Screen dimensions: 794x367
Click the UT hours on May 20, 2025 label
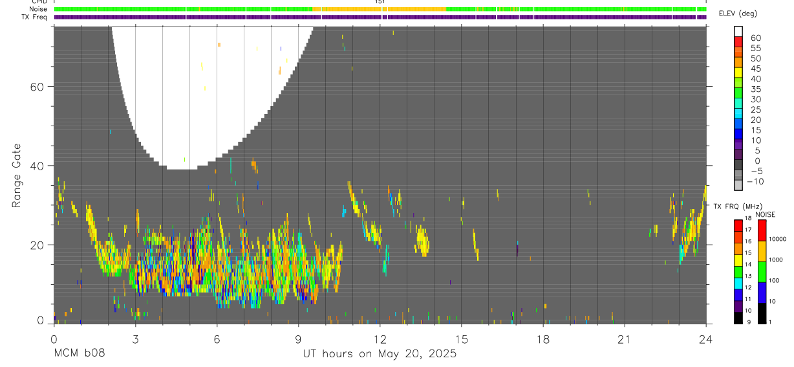(380, 354)
